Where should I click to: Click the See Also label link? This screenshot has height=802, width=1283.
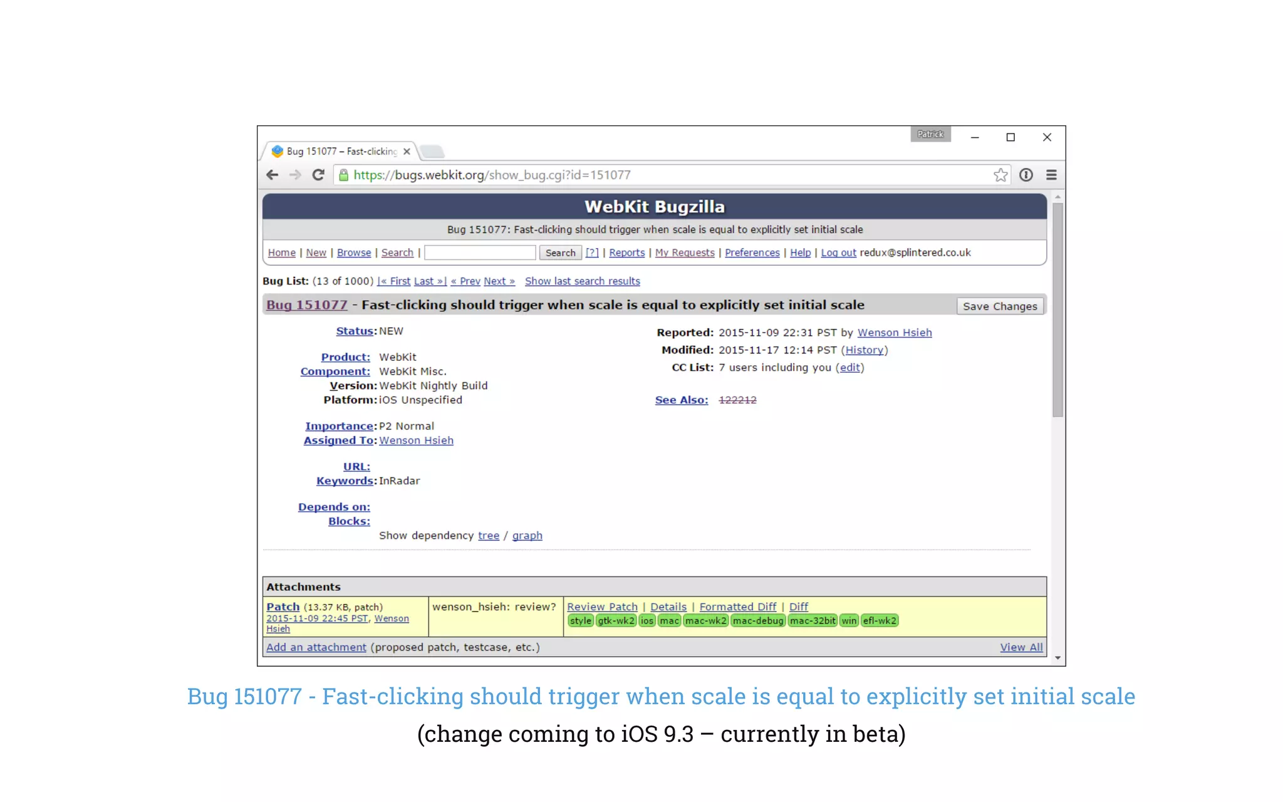pyautogui.click(x=682, y=400)
